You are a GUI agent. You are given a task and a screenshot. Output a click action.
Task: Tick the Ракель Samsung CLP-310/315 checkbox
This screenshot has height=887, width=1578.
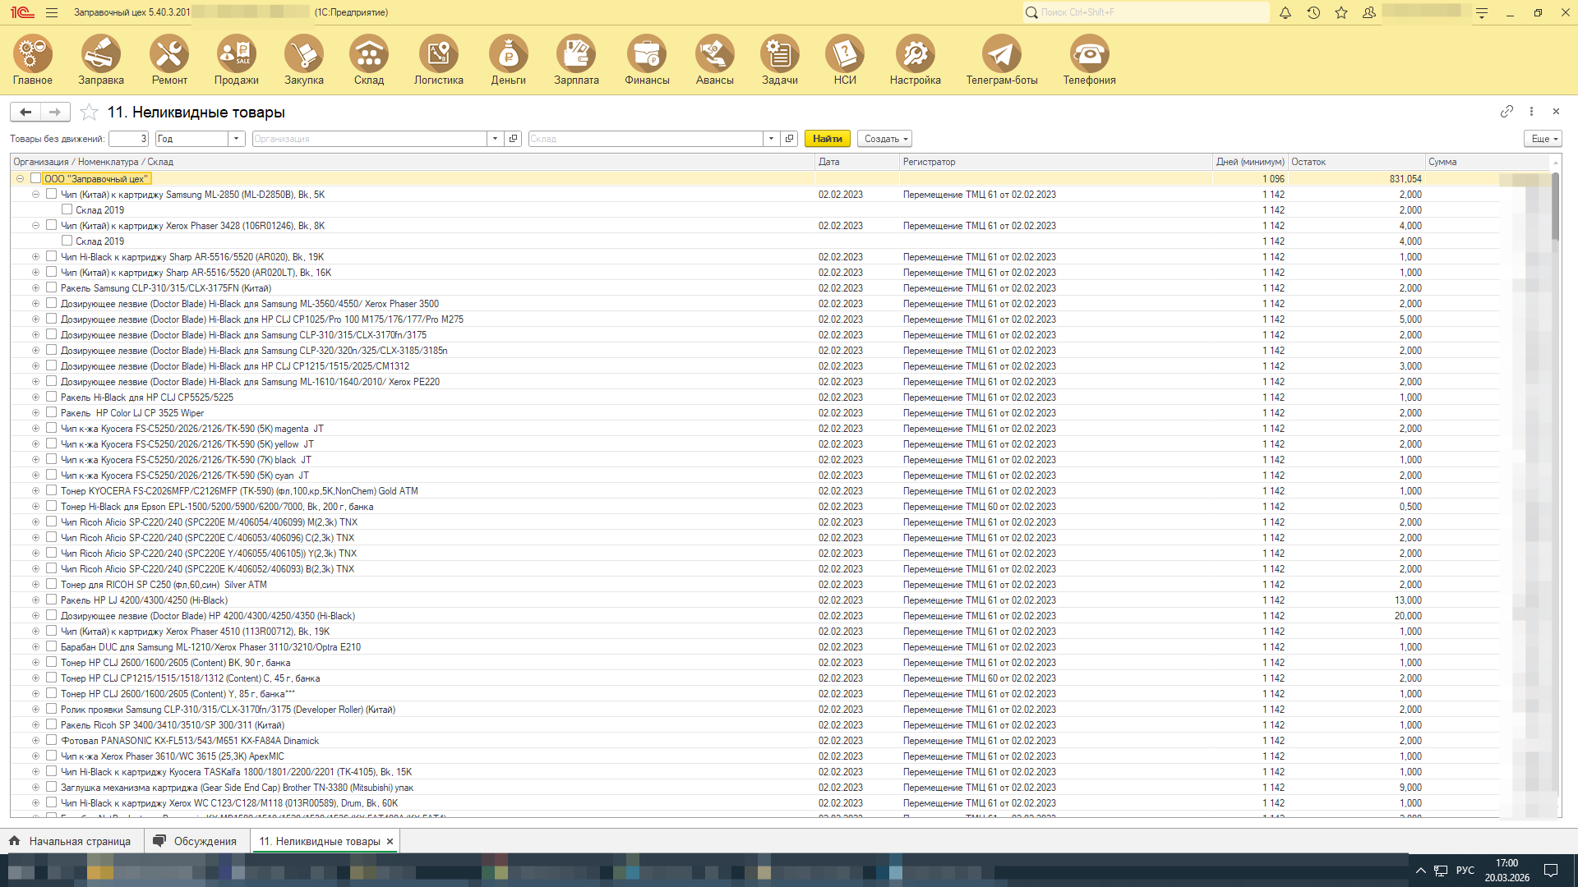(52, 287)
